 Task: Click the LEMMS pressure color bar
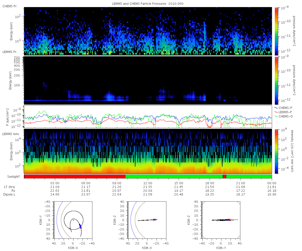coord(276,80)
